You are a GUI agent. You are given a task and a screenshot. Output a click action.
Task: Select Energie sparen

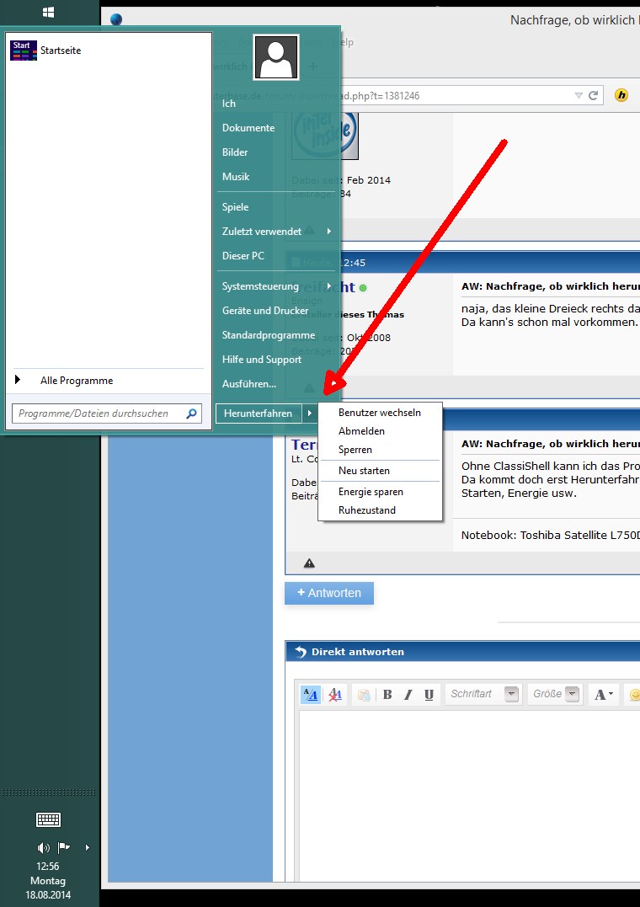pos(371,492)
